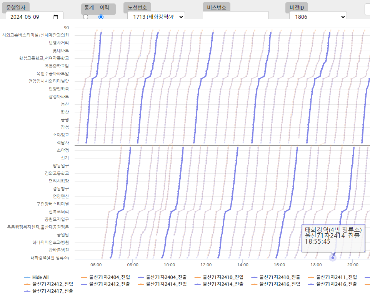The width and height of the screenshot is (370, 297).
Task: Click 울산71자2417_진출 legend entry
Action: 48,291
